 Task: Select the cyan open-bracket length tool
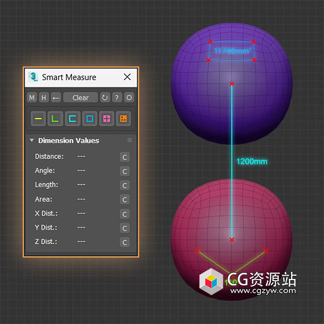click(x=72, y=119)
